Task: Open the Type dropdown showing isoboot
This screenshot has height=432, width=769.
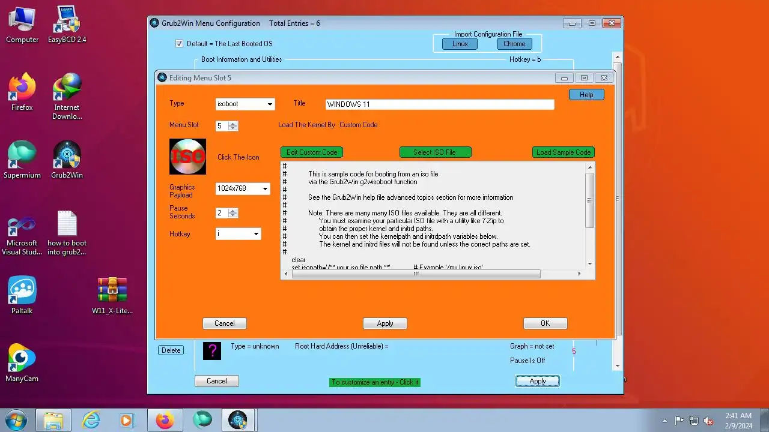Action: coord(245,104)
